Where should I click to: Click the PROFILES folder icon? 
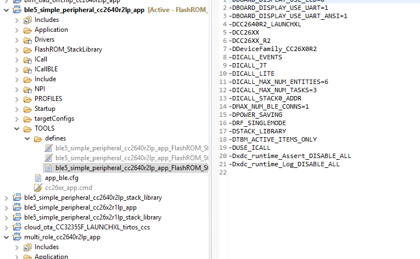[27, 99]
